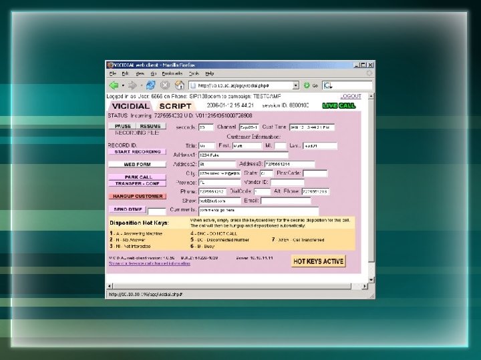Click the WEB FORM button
Viewport: 481px width, 360px height.
pyautogui.click(x=138, y=165)
